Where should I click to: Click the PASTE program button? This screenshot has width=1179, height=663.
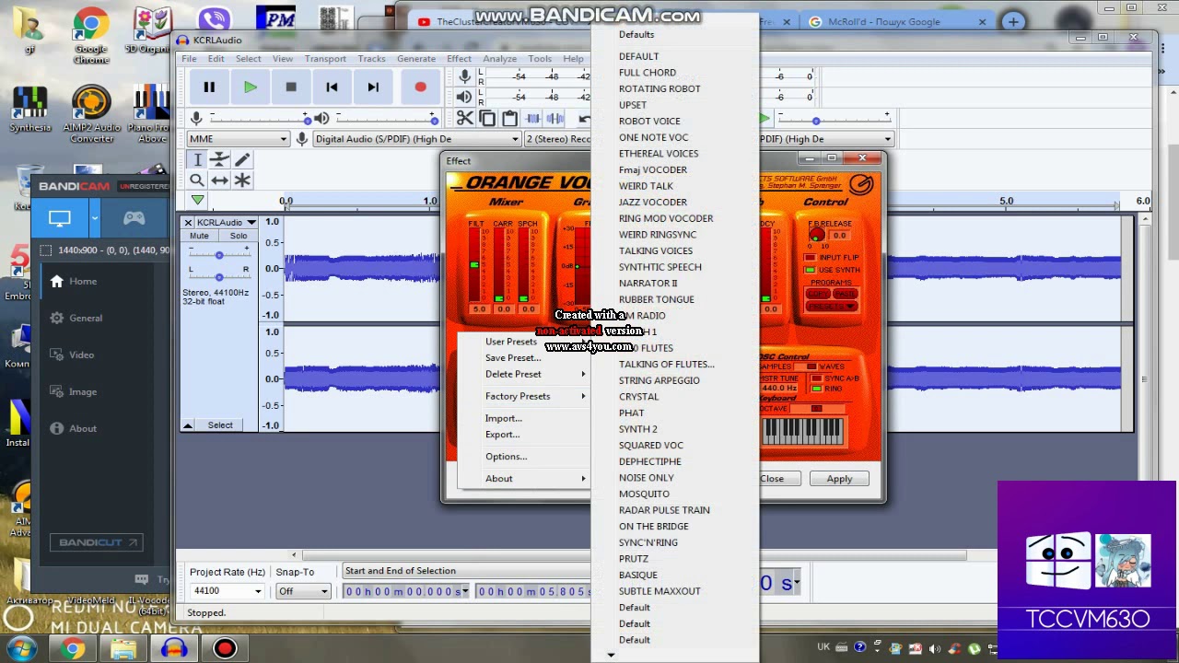845,294
